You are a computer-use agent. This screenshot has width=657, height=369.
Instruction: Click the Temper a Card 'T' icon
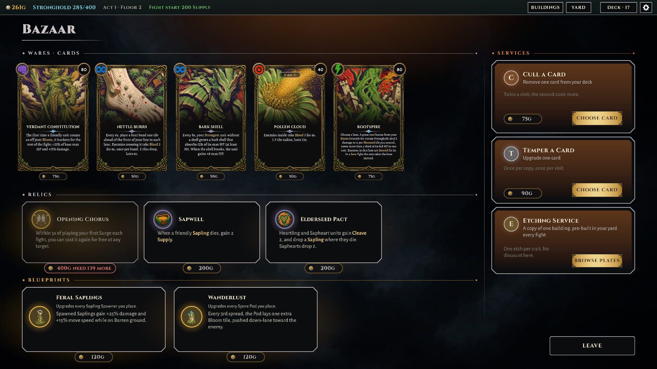(511, 153)
